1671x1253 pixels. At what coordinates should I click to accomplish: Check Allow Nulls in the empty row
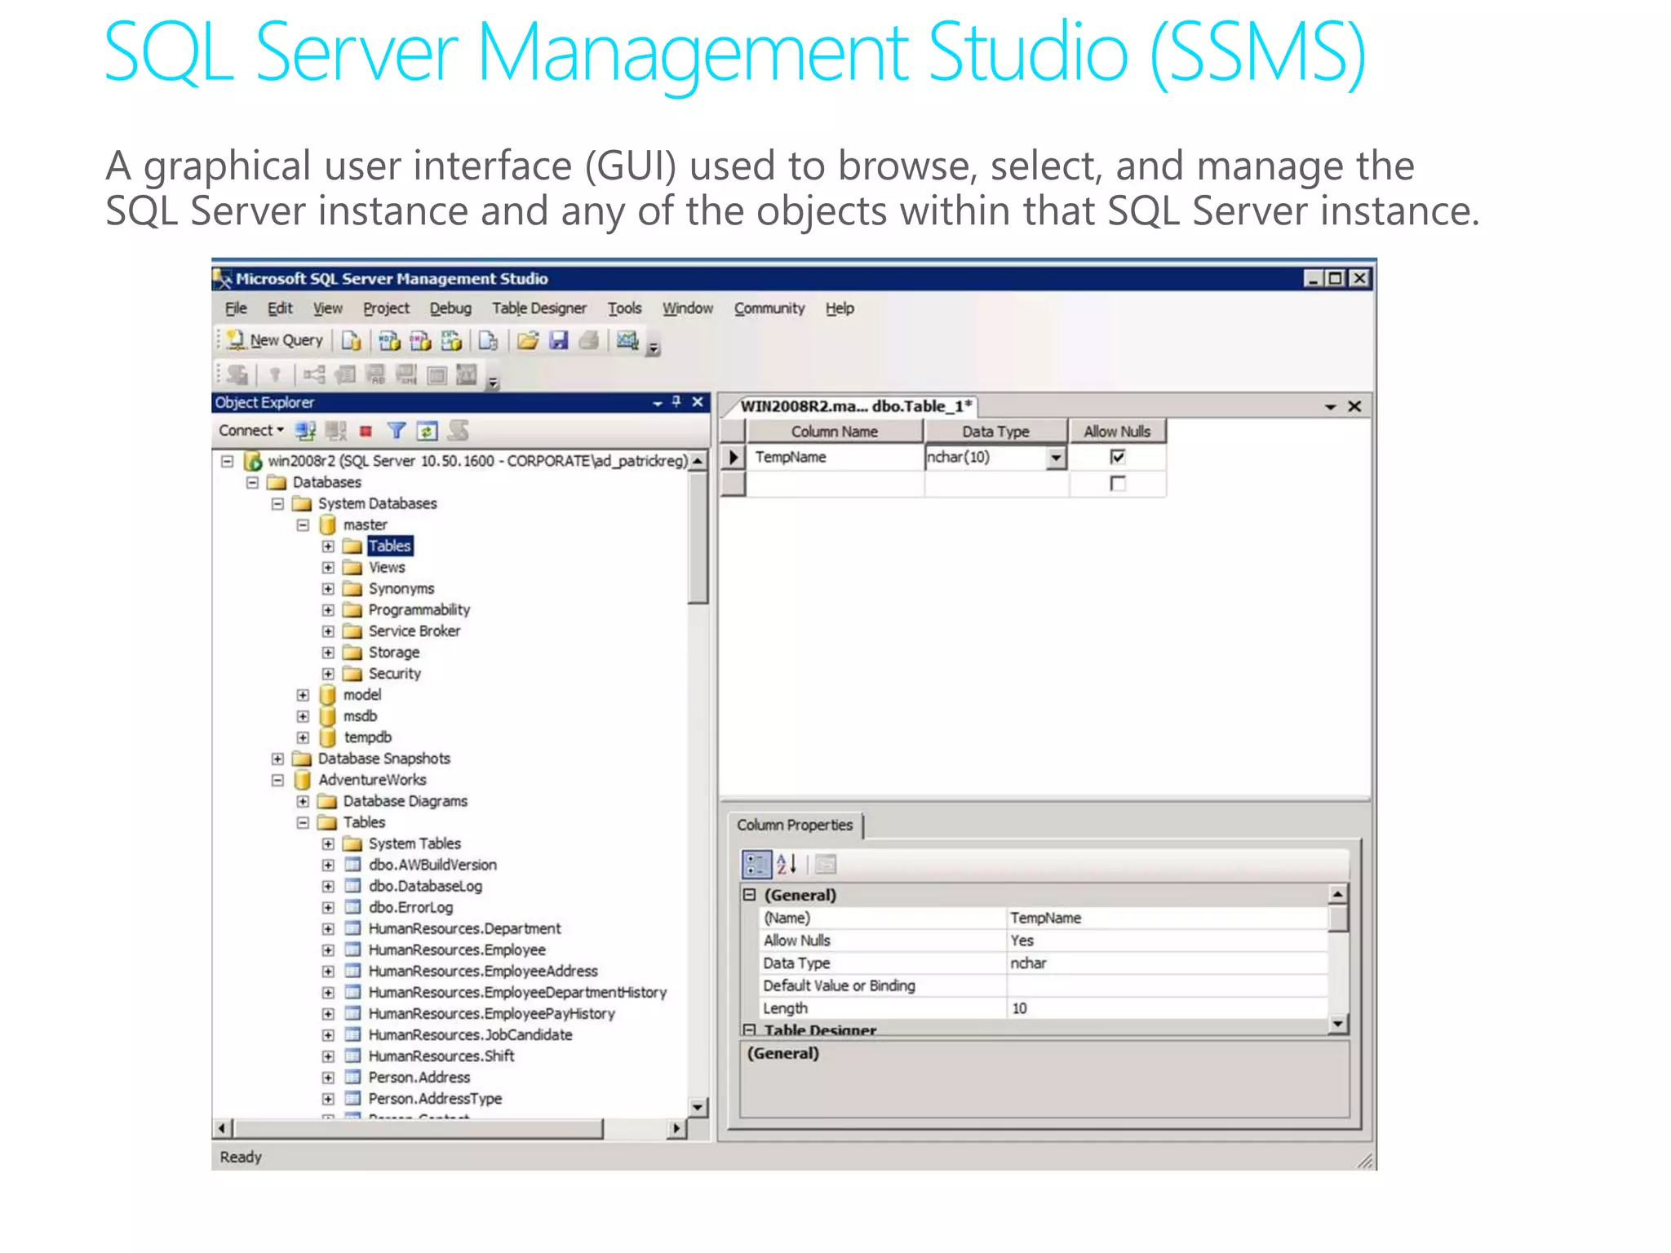(1117, 484)
